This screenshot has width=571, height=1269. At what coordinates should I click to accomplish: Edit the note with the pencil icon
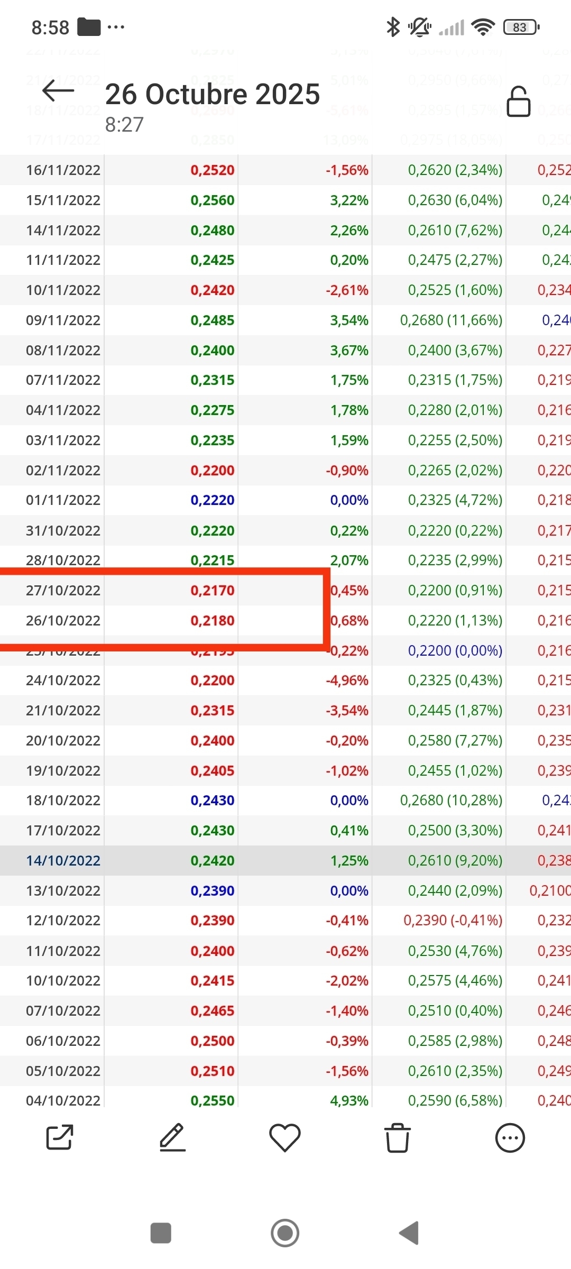pyautogui.click(x=172, y=1137)
